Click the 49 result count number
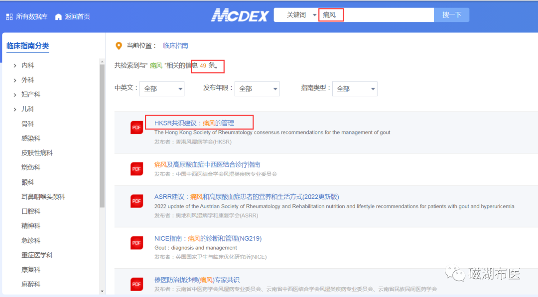 (203, 66)
